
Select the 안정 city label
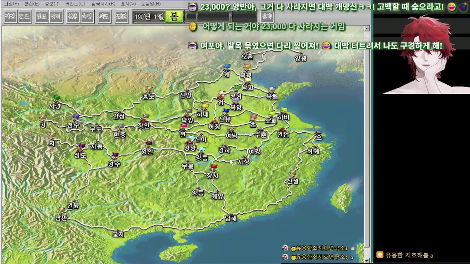[x=119, y=116]
